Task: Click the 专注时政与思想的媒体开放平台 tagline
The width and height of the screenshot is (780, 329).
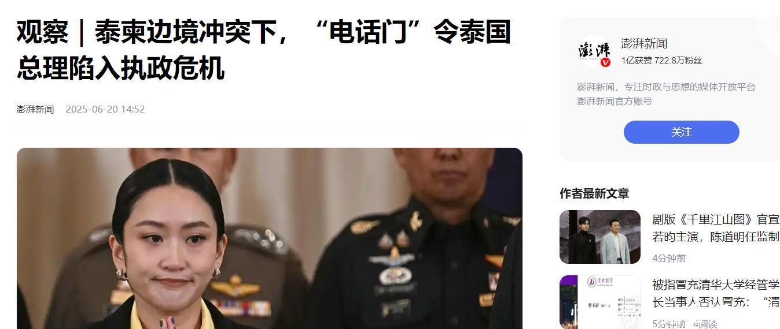Action: point(690,87)
